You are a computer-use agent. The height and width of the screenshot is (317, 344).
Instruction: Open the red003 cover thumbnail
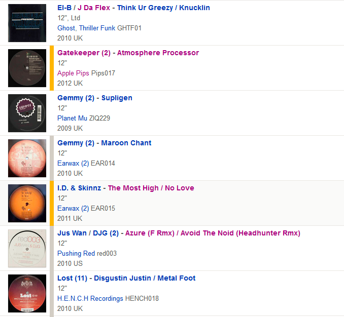tap(27, 249)
